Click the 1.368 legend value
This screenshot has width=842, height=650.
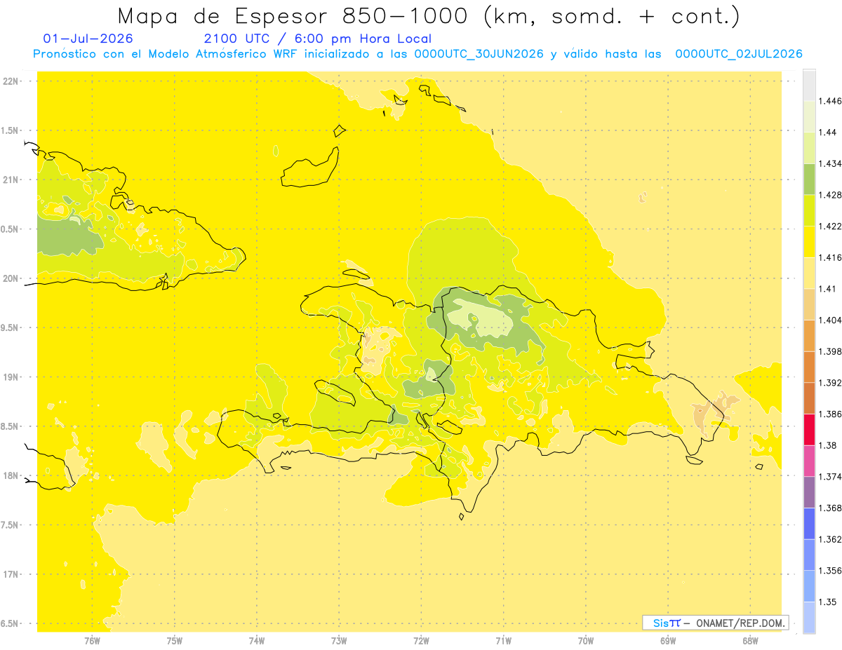click(x=830, y=508)
